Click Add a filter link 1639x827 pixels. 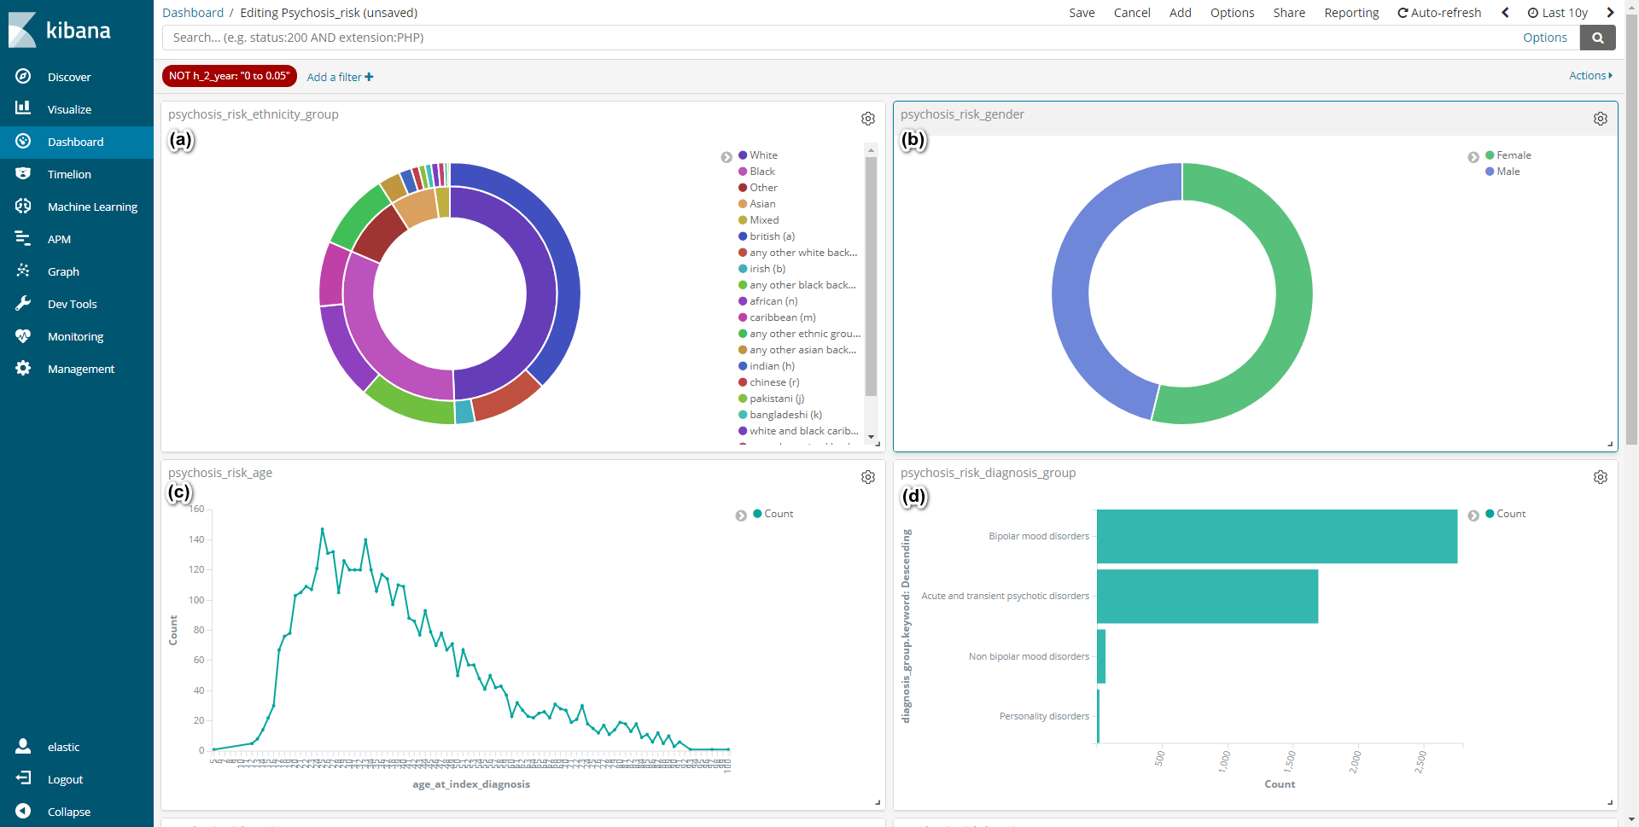point(340,77)
